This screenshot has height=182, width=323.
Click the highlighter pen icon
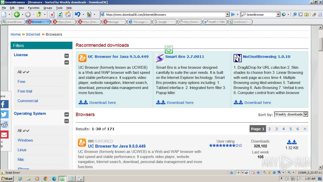tap(314, 14)
